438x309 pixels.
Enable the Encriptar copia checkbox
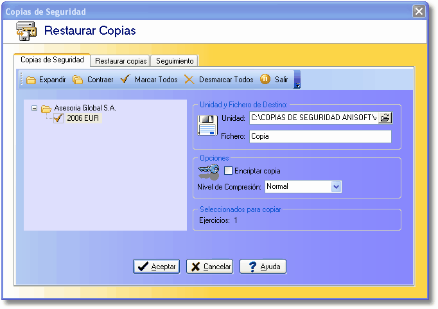click(228, 171)
